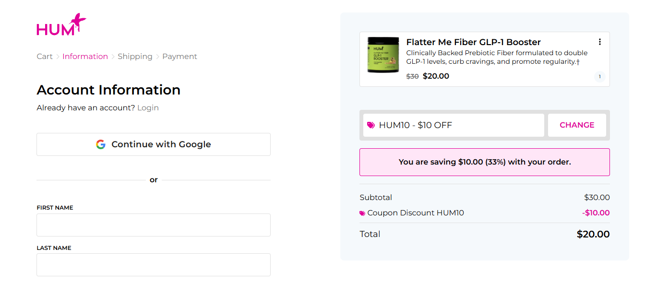Click the savings banner message
Viewport: 657px width, 284px height.
484,162
